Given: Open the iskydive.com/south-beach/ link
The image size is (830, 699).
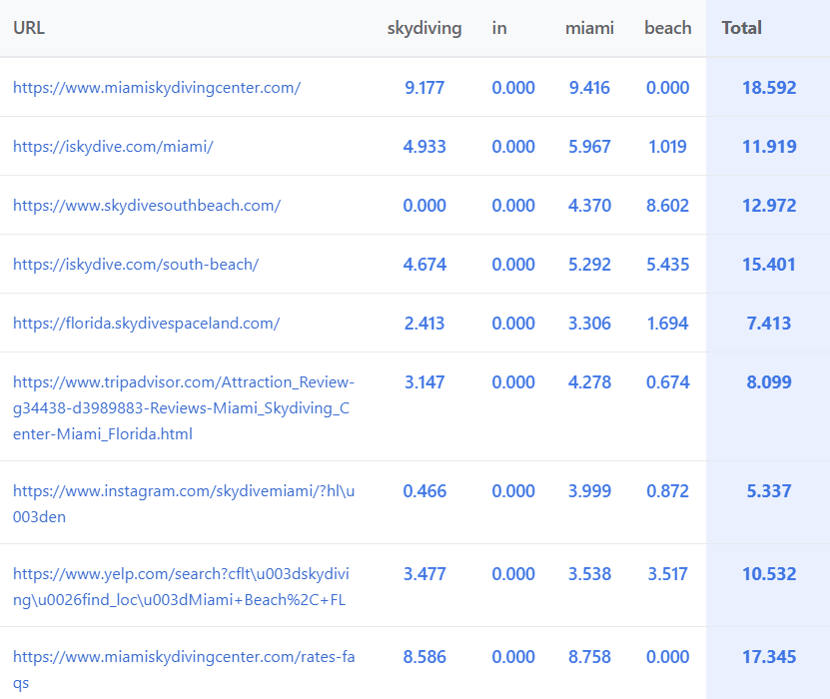Looking at the screenshot, I should pyautogui.click(x=136, y=264).
